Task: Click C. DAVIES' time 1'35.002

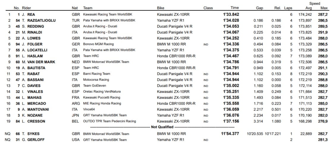Action: point(231,86)
